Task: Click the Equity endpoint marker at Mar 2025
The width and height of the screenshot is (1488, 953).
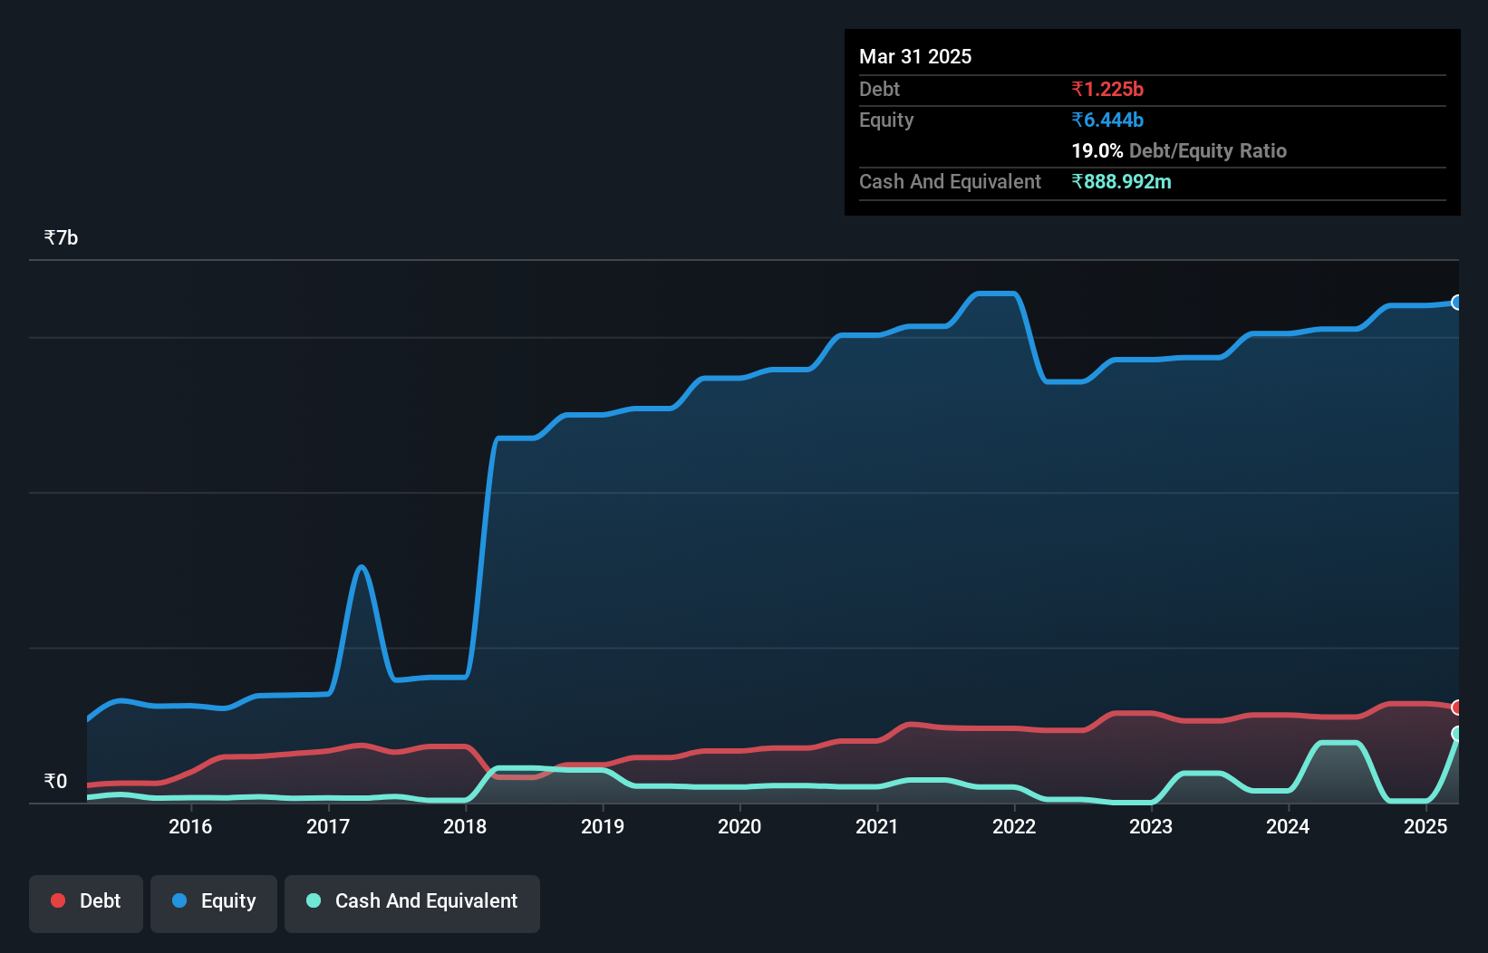Action: 1457,303
